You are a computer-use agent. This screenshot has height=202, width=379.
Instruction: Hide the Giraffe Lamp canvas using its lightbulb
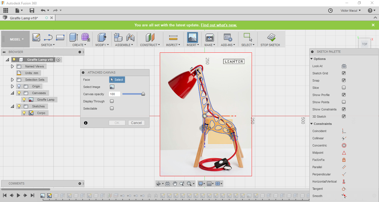click(24, 100)
